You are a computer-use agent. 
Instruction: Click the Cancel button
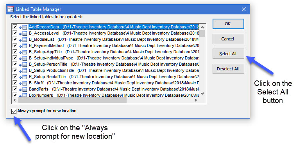(x=228, y=39)
